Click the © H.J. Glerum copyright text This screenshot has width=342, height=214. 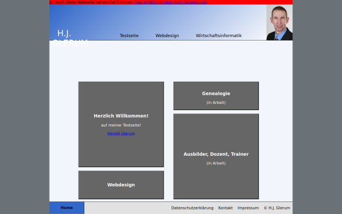(277, 208)
